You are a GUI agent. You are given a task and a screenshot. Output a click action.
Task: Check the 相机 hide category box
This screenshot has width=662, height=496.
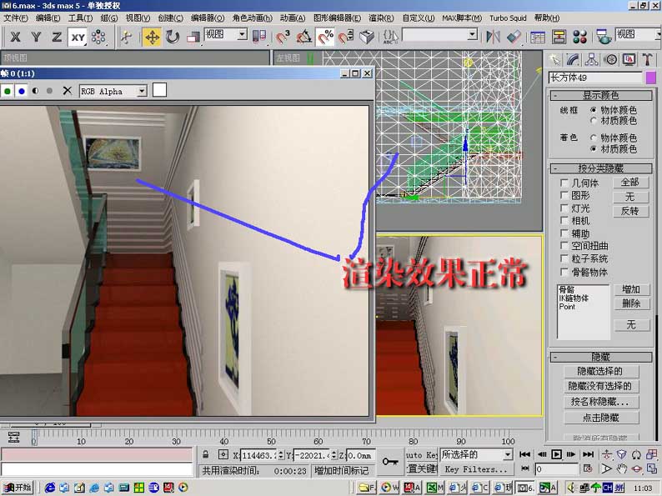click(564, 220)
